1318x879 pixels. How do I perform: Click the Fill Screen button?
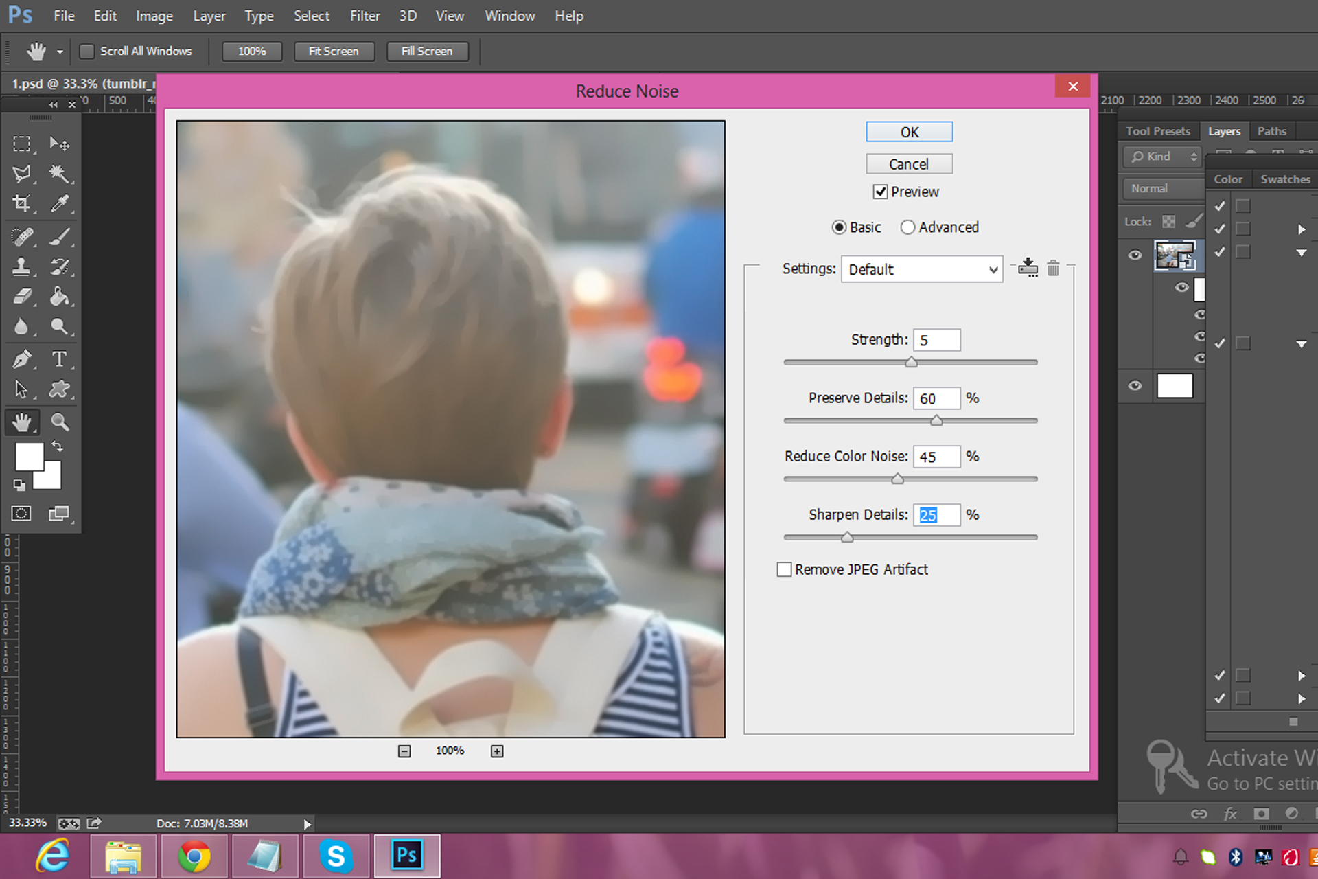(x=427, y=52)
